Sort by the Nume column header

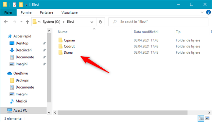pos(62,32)
